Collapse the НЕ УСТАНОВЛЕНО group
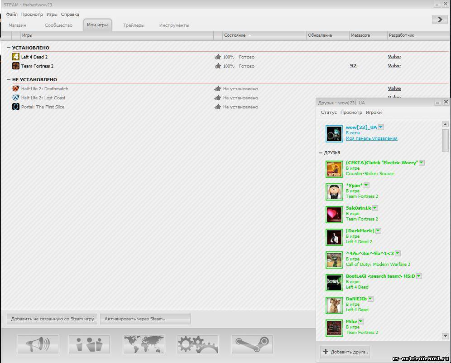Image resolution: width=451 pixels, height=363 pixels. click(8, 79)
